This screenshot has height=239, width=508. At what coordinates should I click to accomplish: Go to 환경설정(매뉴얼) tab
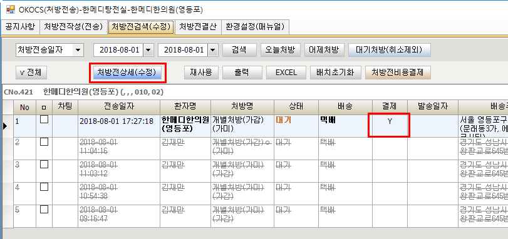255,27
